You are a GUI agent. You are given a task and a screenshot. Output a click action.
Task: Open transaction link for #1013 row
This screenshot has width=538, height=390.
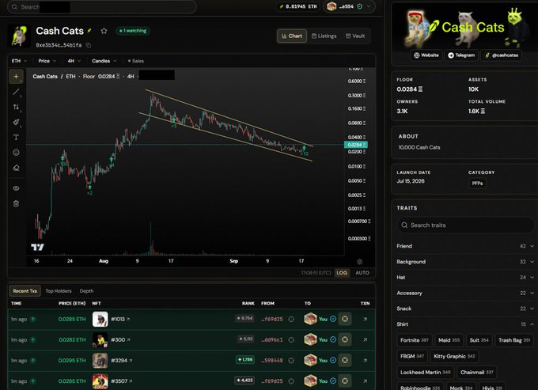[x=365, y=319]
